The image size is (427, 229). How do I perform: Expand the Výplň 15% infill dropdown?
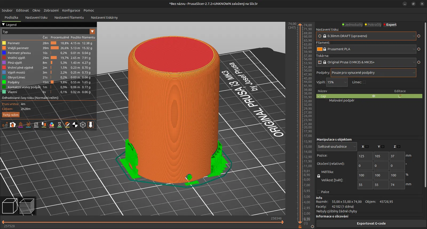pos(337,82)
